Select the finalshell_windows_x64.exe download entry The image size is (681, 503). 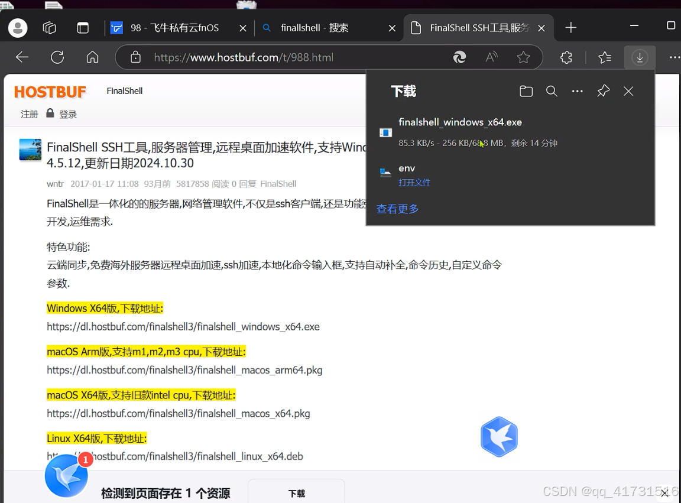point(510,132)
